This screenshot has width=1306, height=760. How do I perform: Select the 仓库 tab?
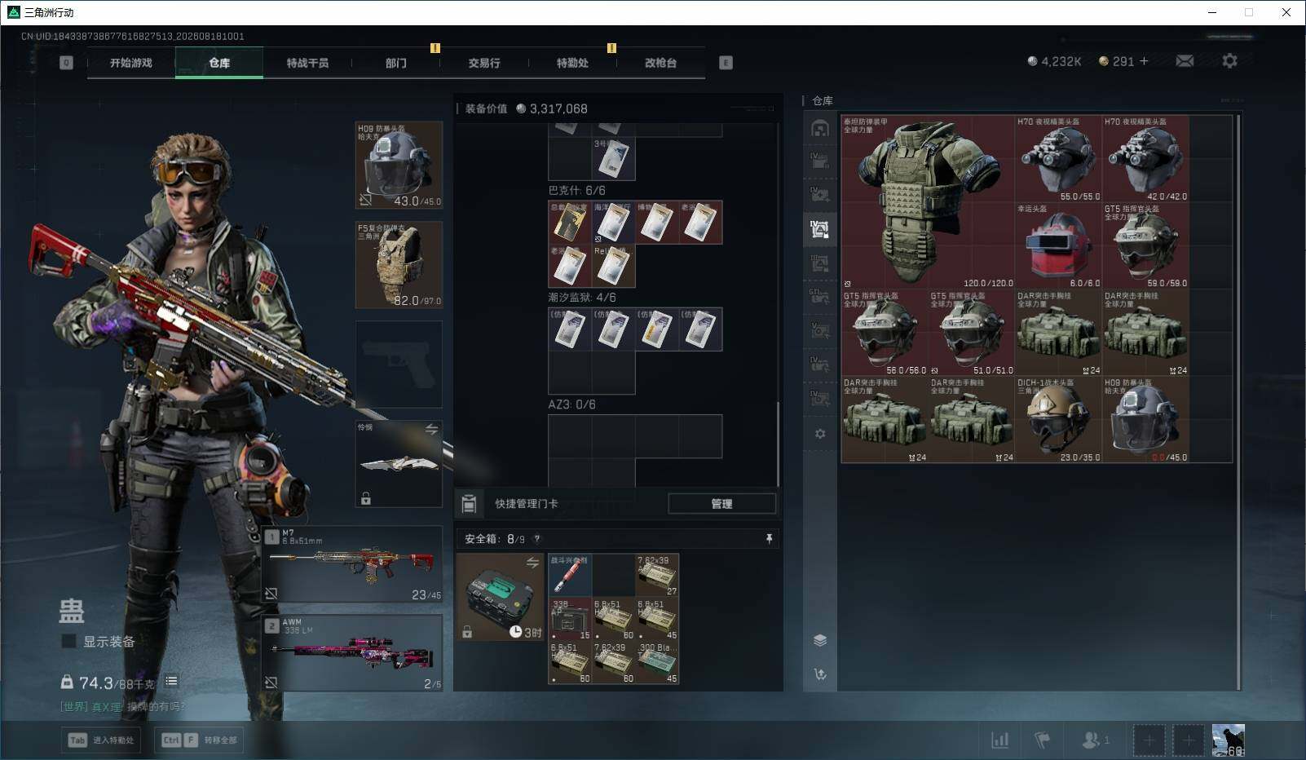(x=219, y=63)
